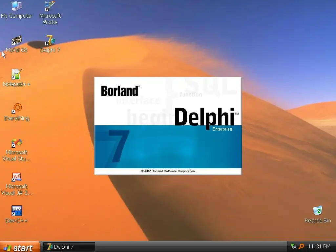Viewport: 336px width, 252px height.
Task: Select the My Computer desktop icon
Action: pyautogui.click(x=16, y=10)
